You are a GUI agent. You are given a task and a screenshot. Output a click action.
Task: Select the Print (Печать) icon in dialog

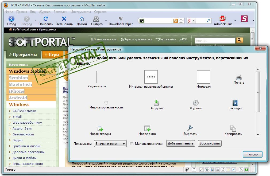point(239,77)
